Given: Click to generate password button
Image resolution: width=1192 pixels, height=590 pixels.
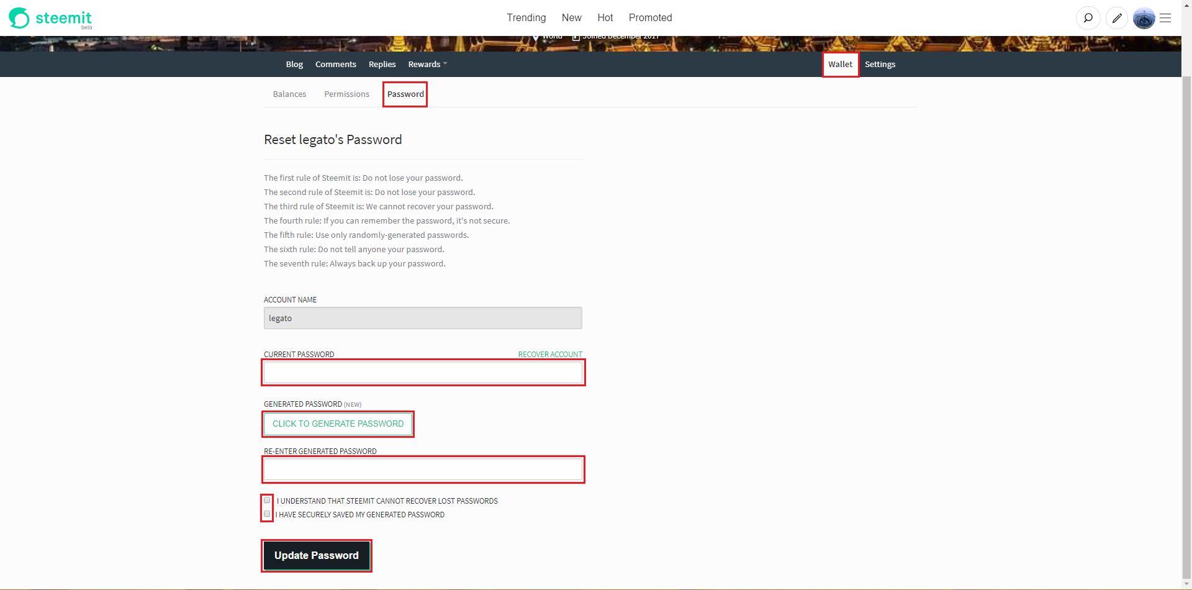Looking at the screenshot, I should pos(338,424).
